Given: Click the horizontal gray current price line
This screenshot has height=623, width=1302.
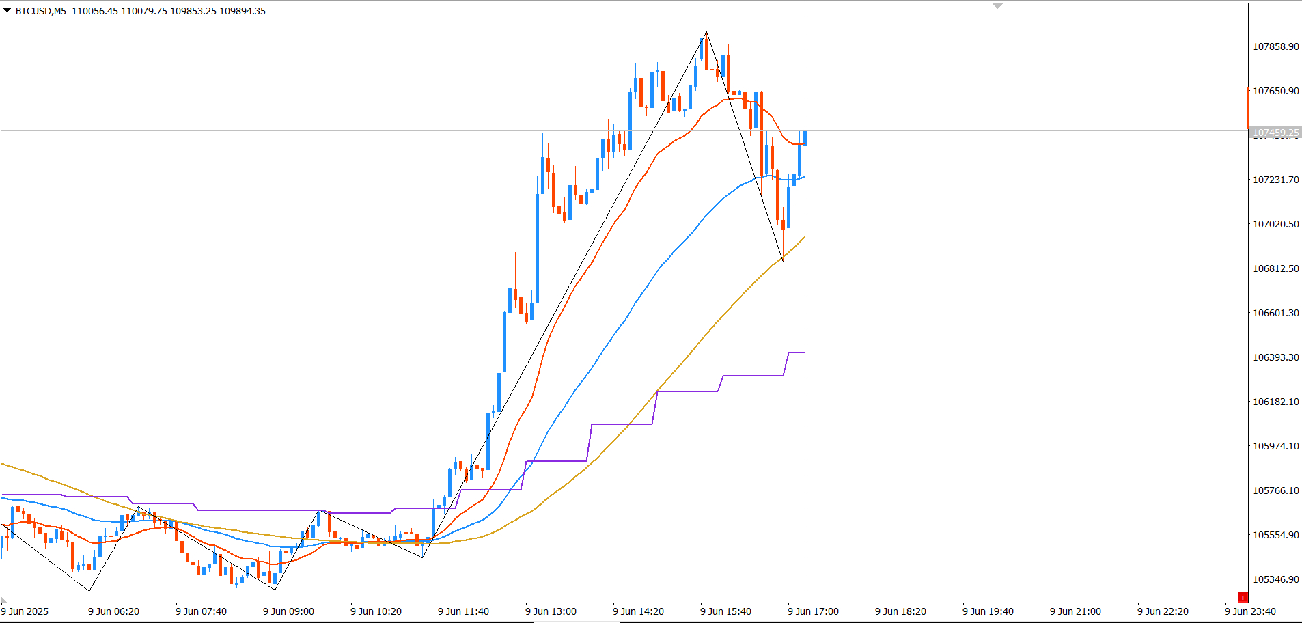Looking at the screenshot, I should 1025,130.
